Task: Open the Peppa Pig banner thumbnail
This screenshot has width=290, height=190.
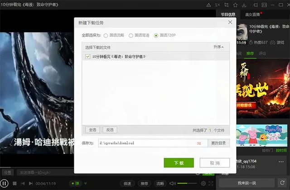Action: tap(262, 136)
